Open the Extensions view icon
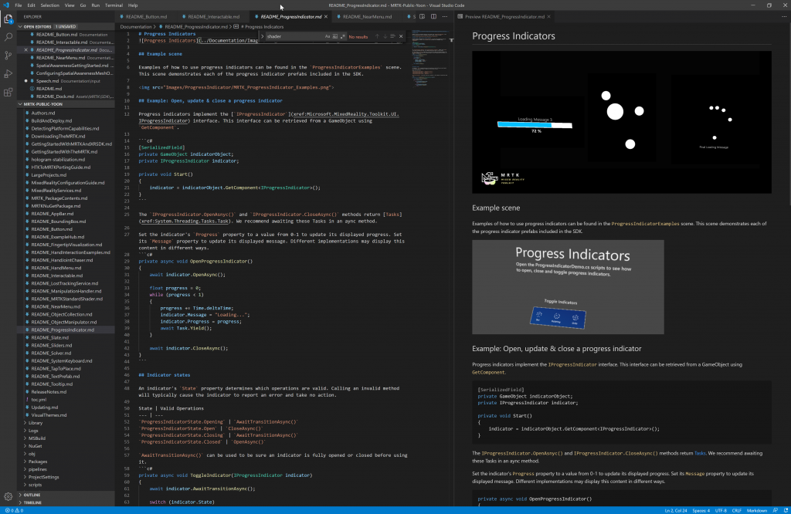 (8, 90)
